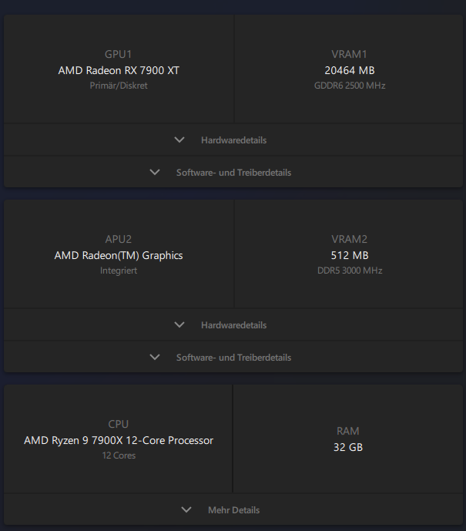Click the chevron icon beside APU2 Hardwaredetails
Screen dimensions: 466x531
(x=179, y=325)
